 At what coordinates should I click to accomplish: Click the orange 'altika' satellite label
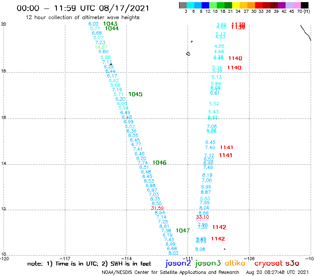click(235, 263)
